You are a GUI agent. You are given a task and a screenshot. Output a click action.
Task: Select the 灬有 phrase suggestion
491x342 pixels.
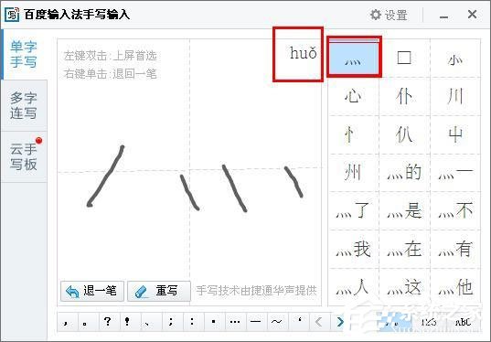455,249
